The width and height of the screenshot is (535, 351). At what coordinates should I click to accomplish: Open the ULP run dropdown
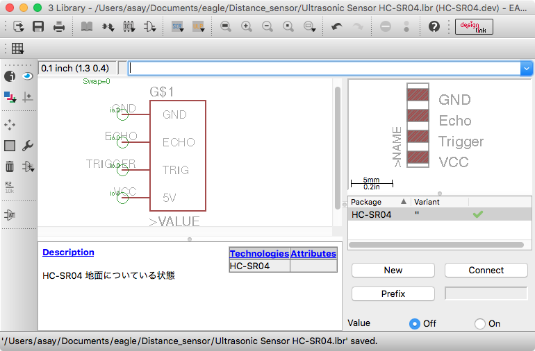coord(198,26)
